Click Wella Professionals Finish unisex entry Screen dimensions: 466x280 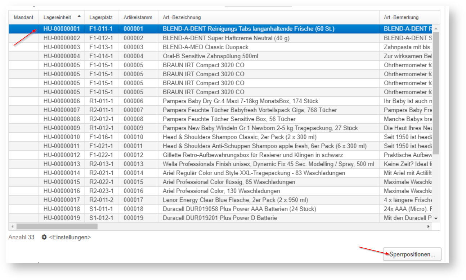tap(268, 164)
